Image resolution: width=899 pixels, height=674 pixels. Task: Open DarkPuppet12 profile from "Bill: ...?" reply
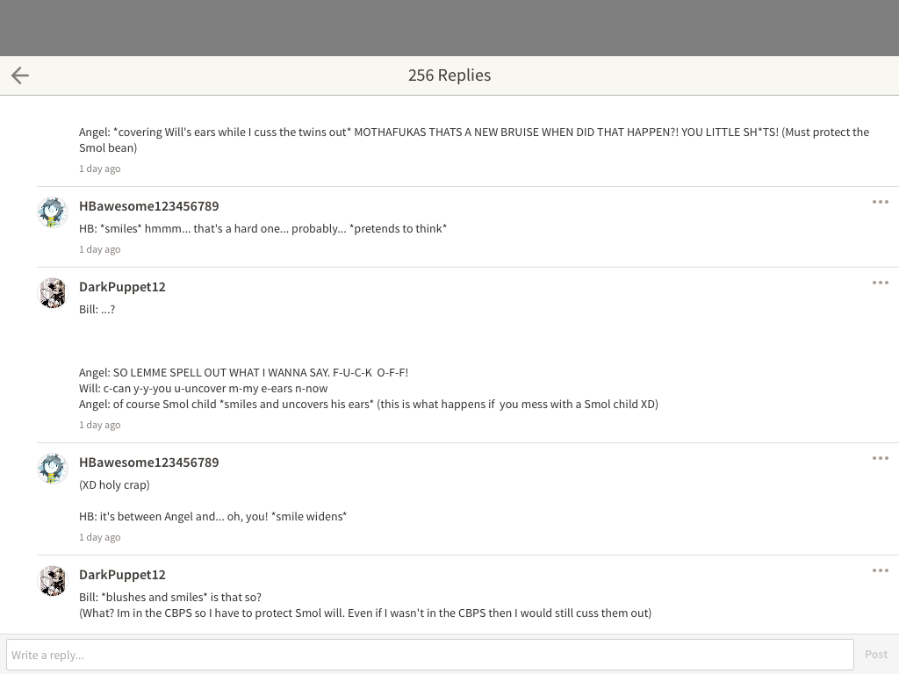click(122, 287)
